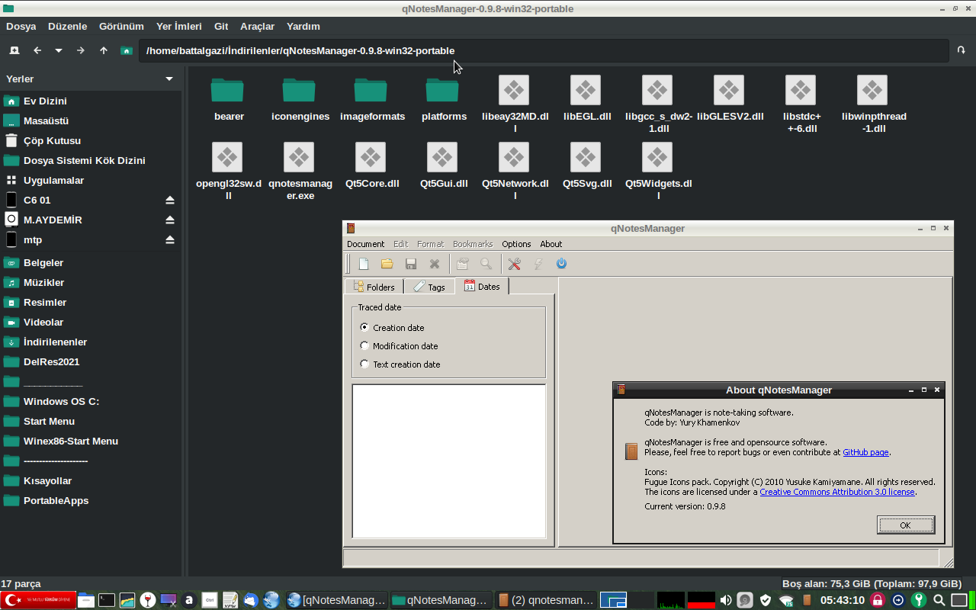The image size is (976, 610).
Task: Go back with the left arrow navigation icon
Action: tap(37, 50)
